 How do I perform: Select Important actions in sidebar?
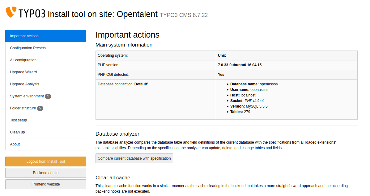point(45,36)
